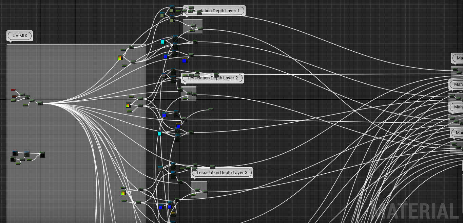
Task: Select the isolated green node right of Layer 2
Action: pyautogui.click(x=211, y=109)
